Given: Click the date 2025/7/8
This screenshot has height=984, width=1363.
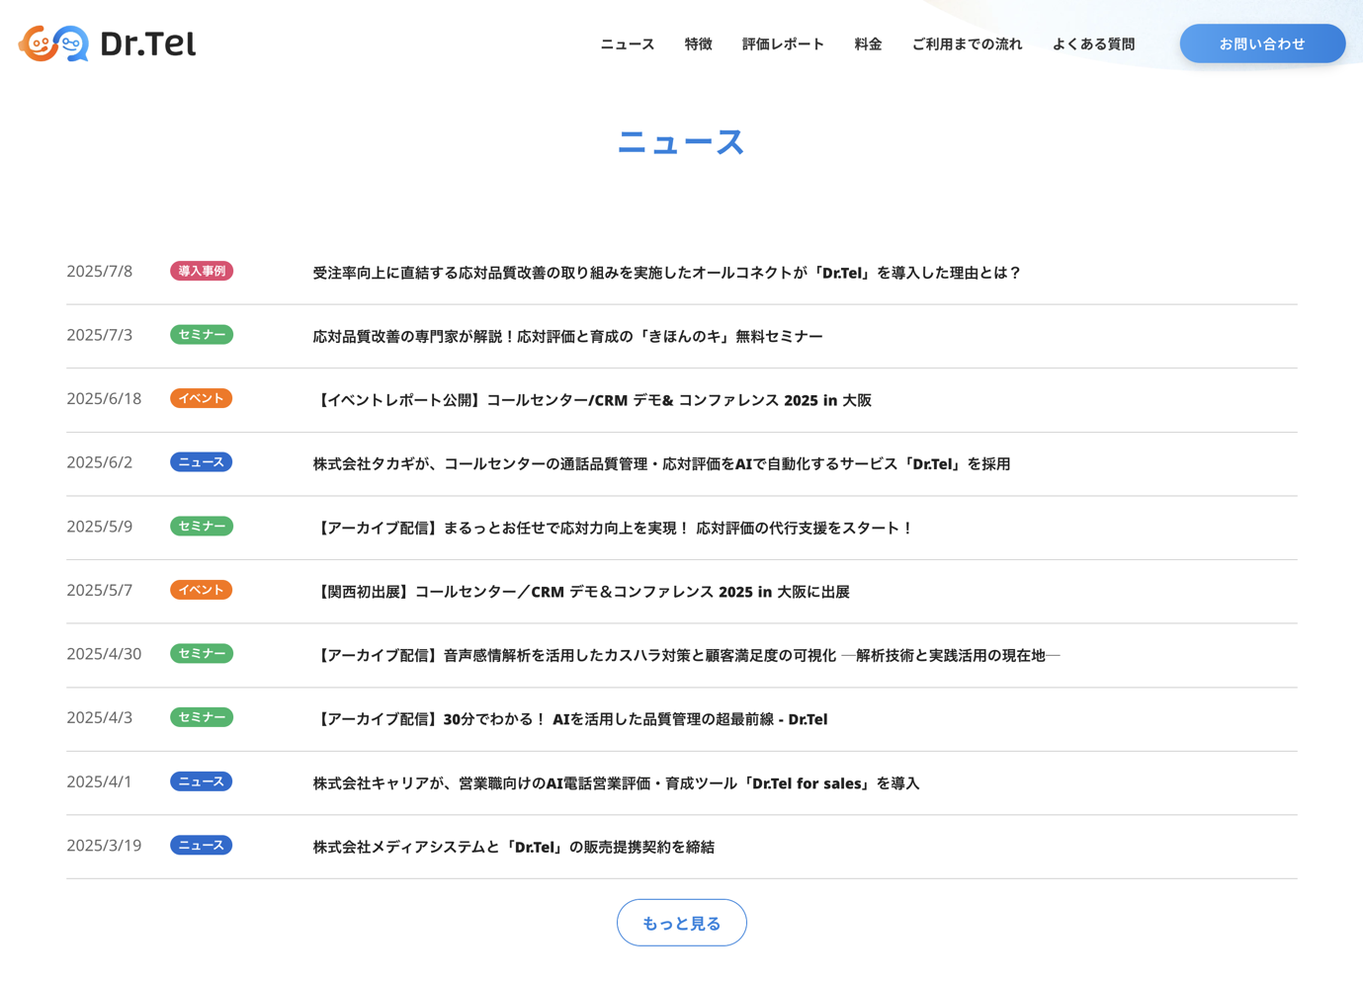Looking at the screenshot, I should [x=99, y=271].
